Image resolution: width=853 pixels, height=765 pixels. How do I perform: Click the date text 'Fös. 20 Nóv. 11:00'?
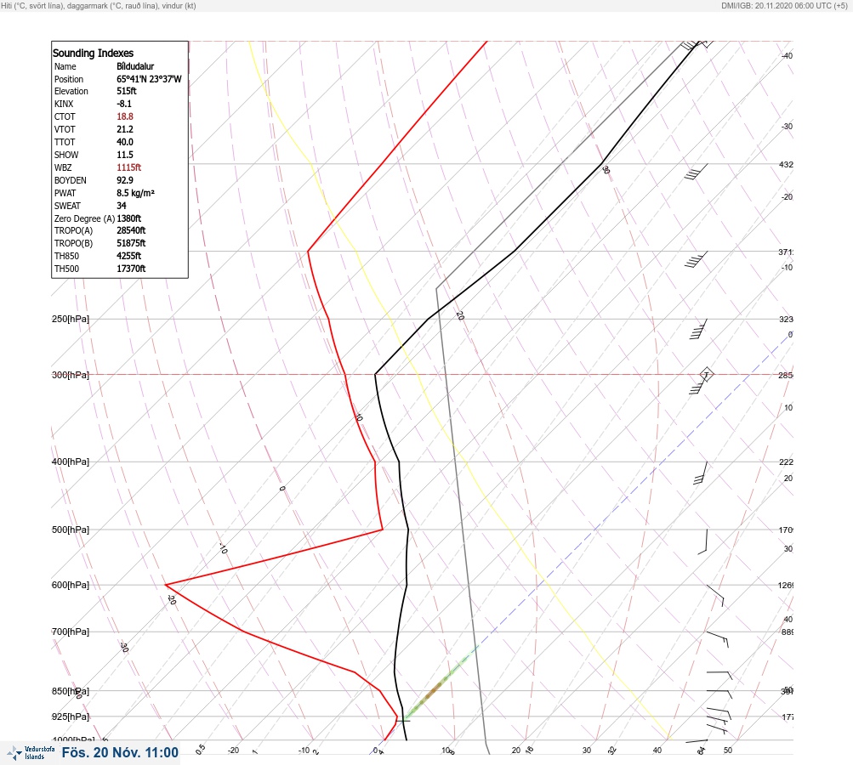click(x=120, y=752)
